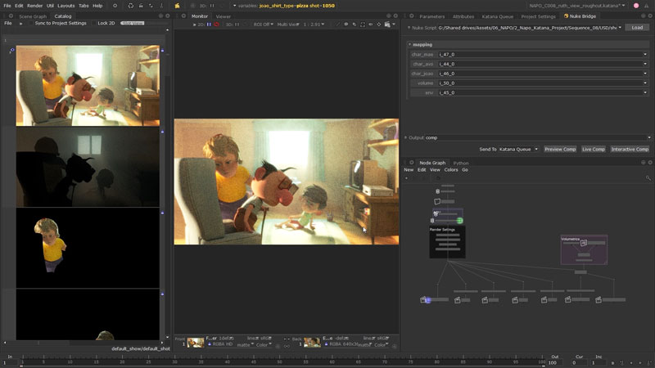
Task: Click the Preview Comp button
Action: [x=560, y=150]
